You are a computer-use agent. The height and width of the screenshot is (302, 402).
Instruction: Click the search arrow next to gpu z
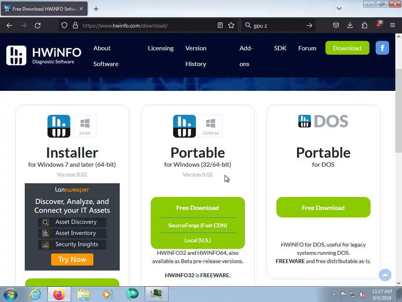[309, 26]
